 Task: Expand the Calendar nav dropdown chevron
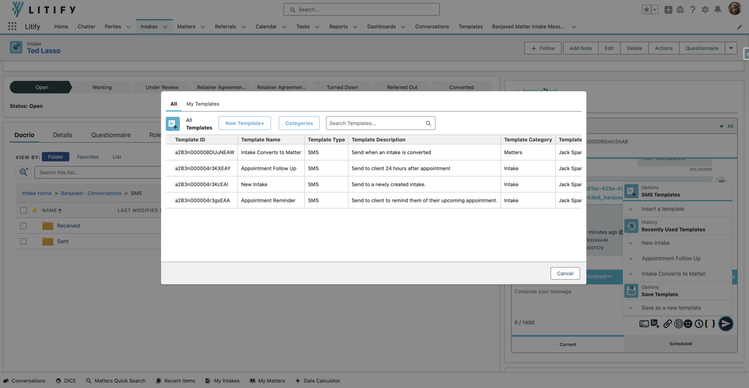pos(284,27)
